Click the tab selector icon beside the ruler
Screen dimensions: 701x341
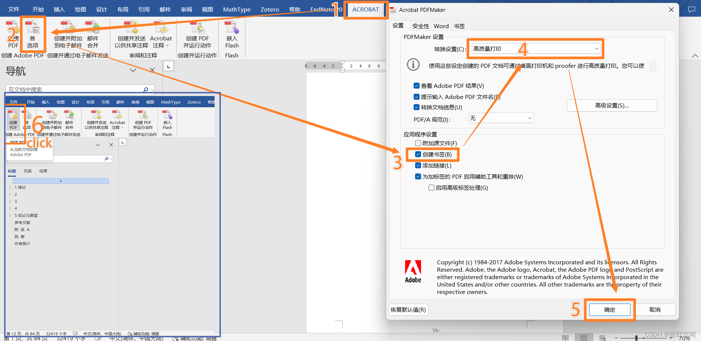click(x=169, y=66)
